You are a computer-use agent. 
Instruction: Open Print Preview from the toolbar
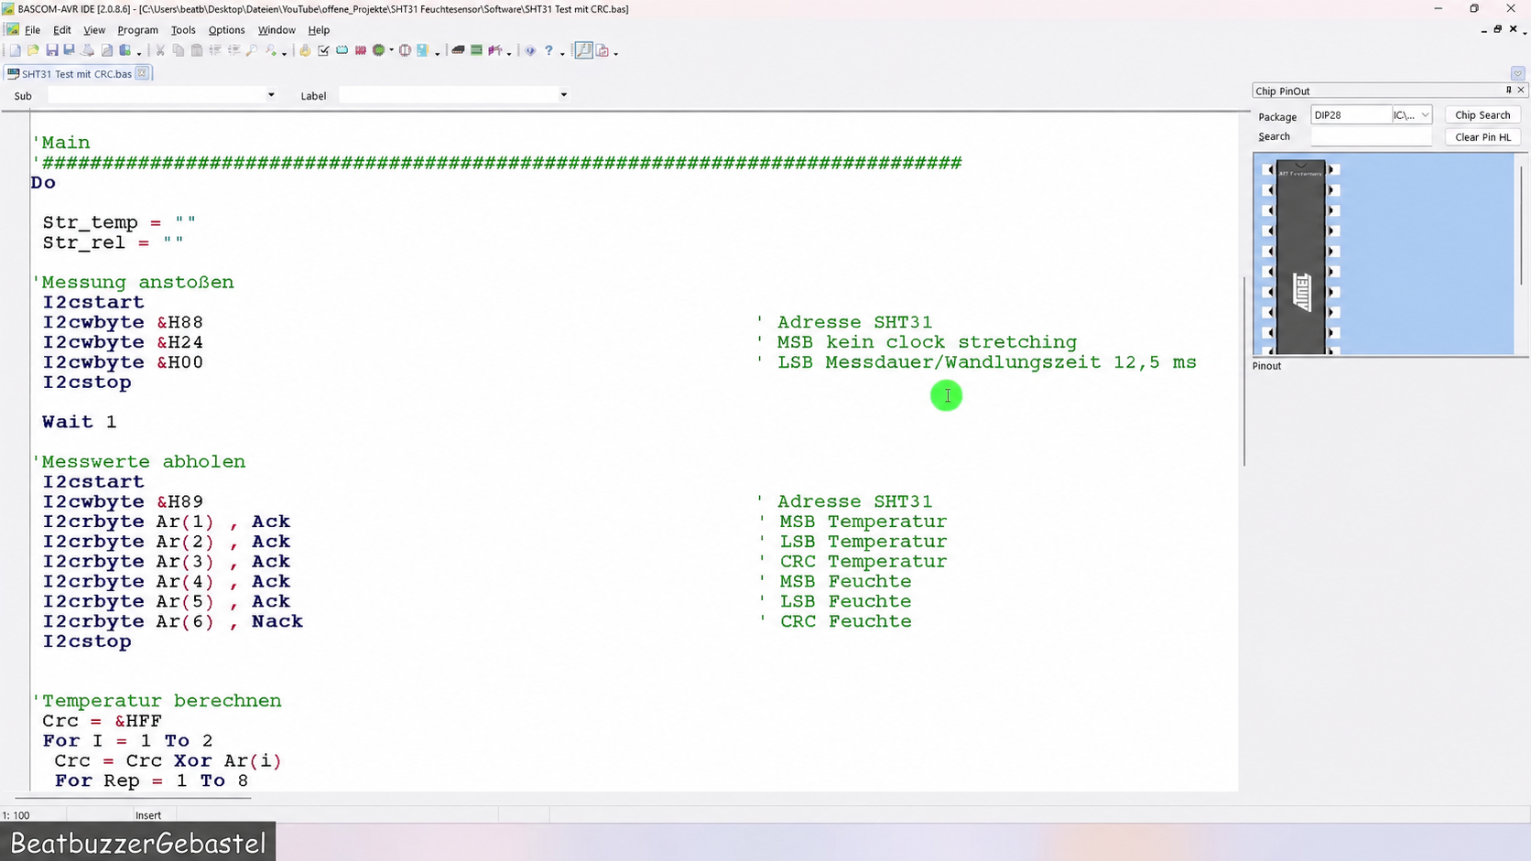click(x=106, y=50)
